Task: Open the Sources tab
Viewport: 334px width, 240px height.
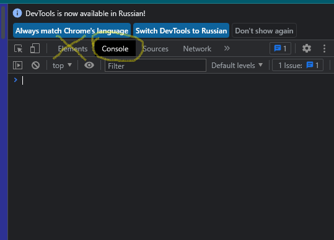Action: 156,49
